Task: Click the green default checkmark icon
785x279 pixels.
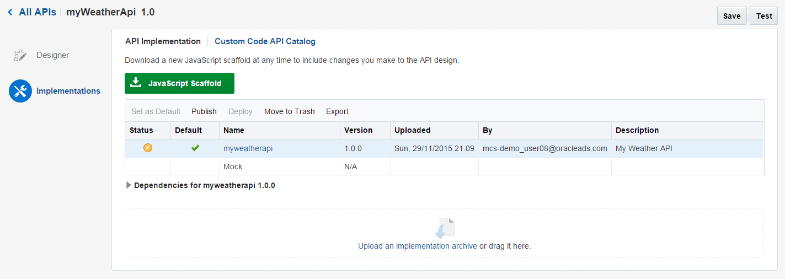Action: 195,148
